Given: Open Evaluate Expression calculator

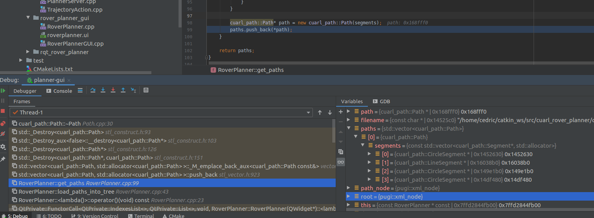Looking at the screenshot, I should (x=146, y=90).
